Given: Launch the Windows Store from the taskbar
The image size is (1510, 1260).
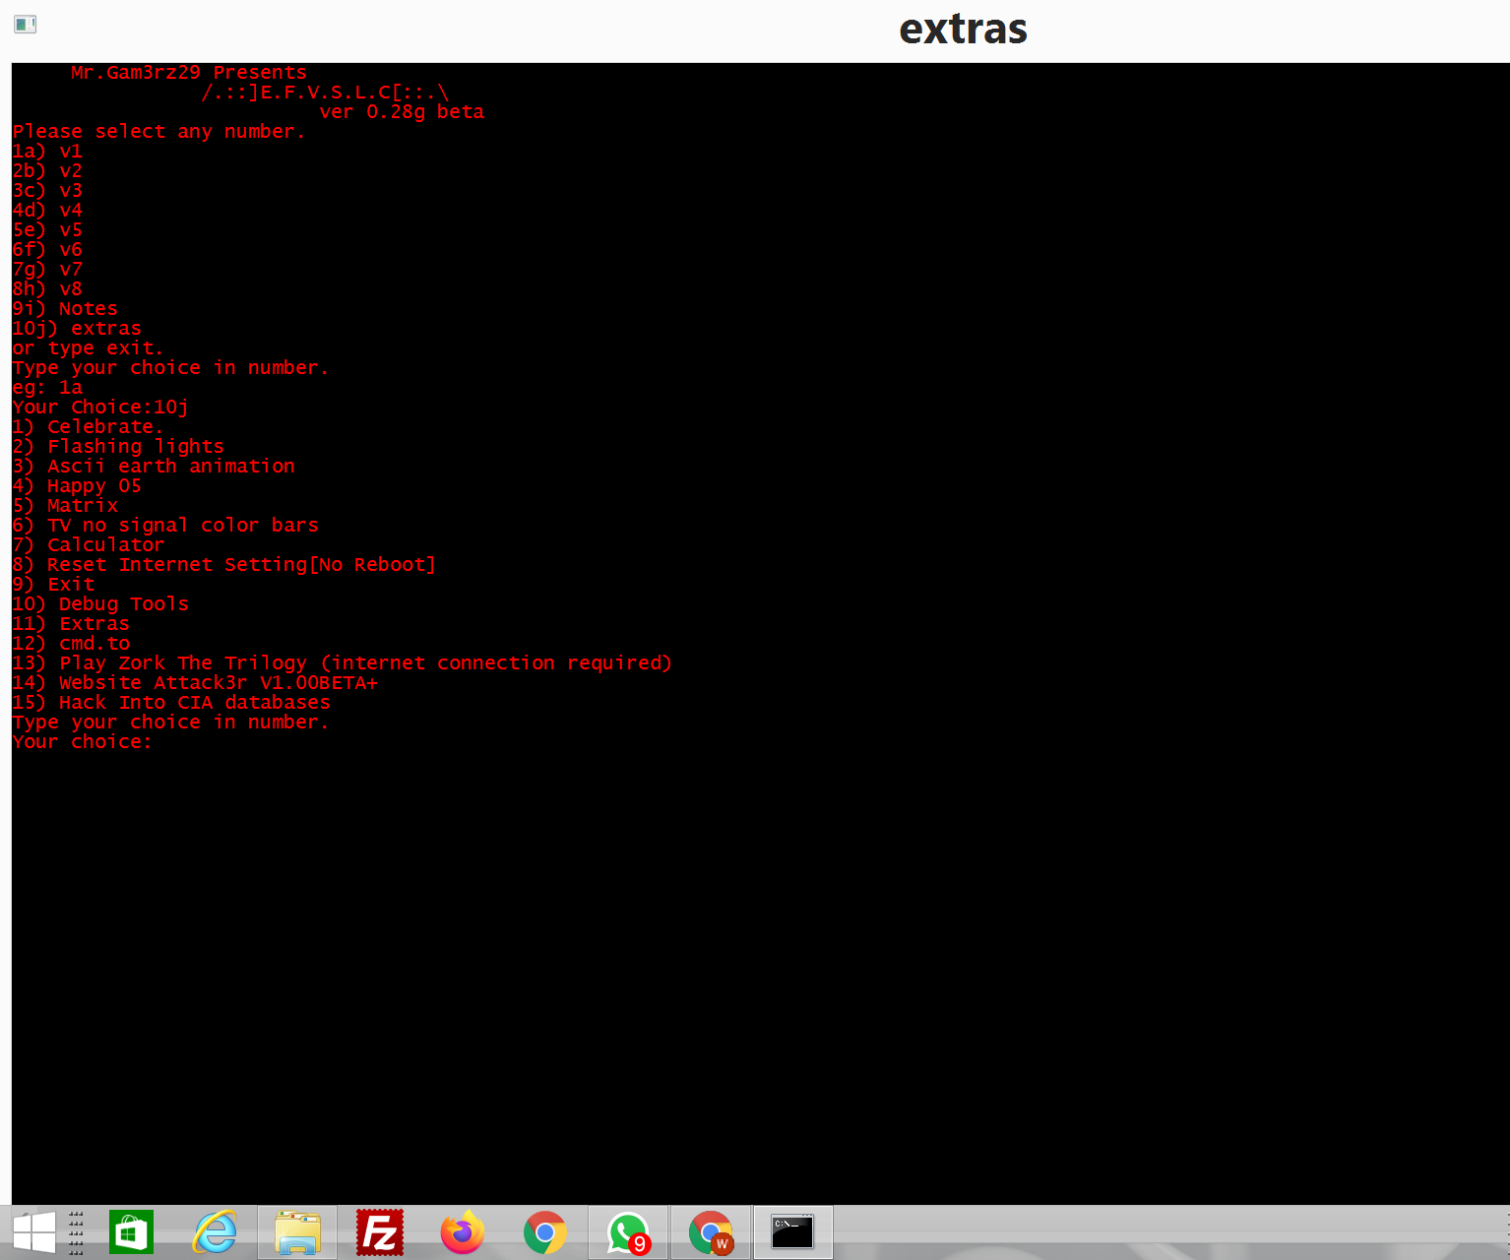Looking at the screenshot, I should (x=131, y=1232).
